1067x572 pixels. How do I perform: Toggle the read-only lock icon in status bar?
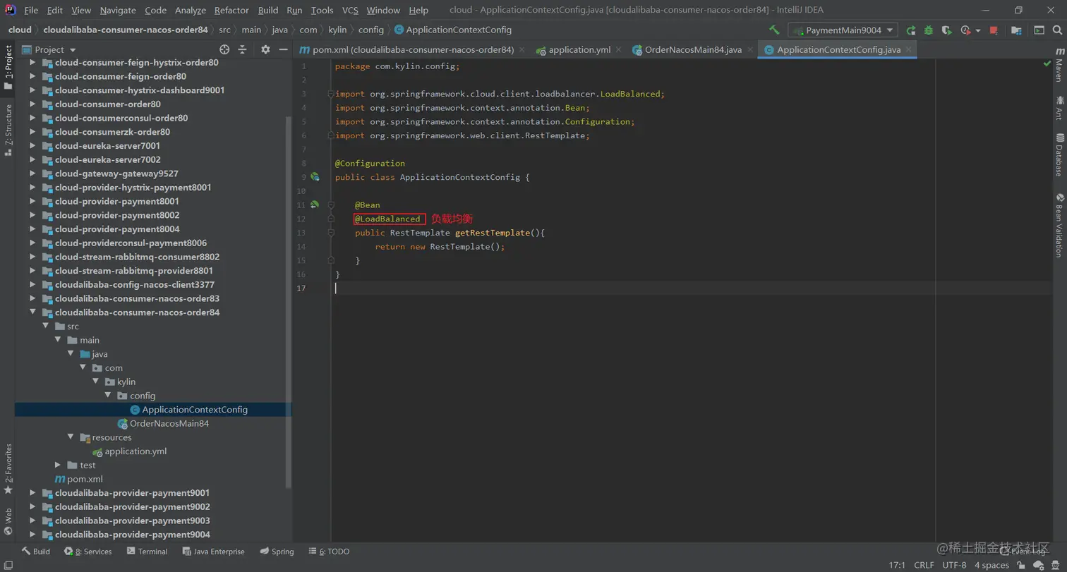[x=1021, y=565]
